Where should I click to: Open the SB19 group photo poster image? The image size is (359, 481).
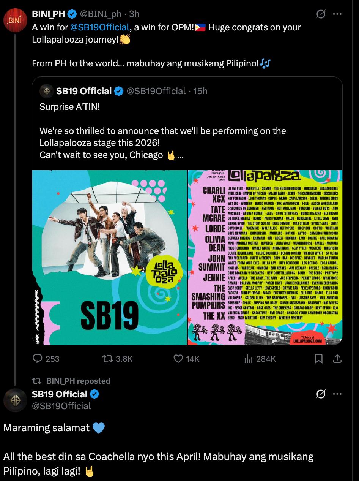point(110,258)
